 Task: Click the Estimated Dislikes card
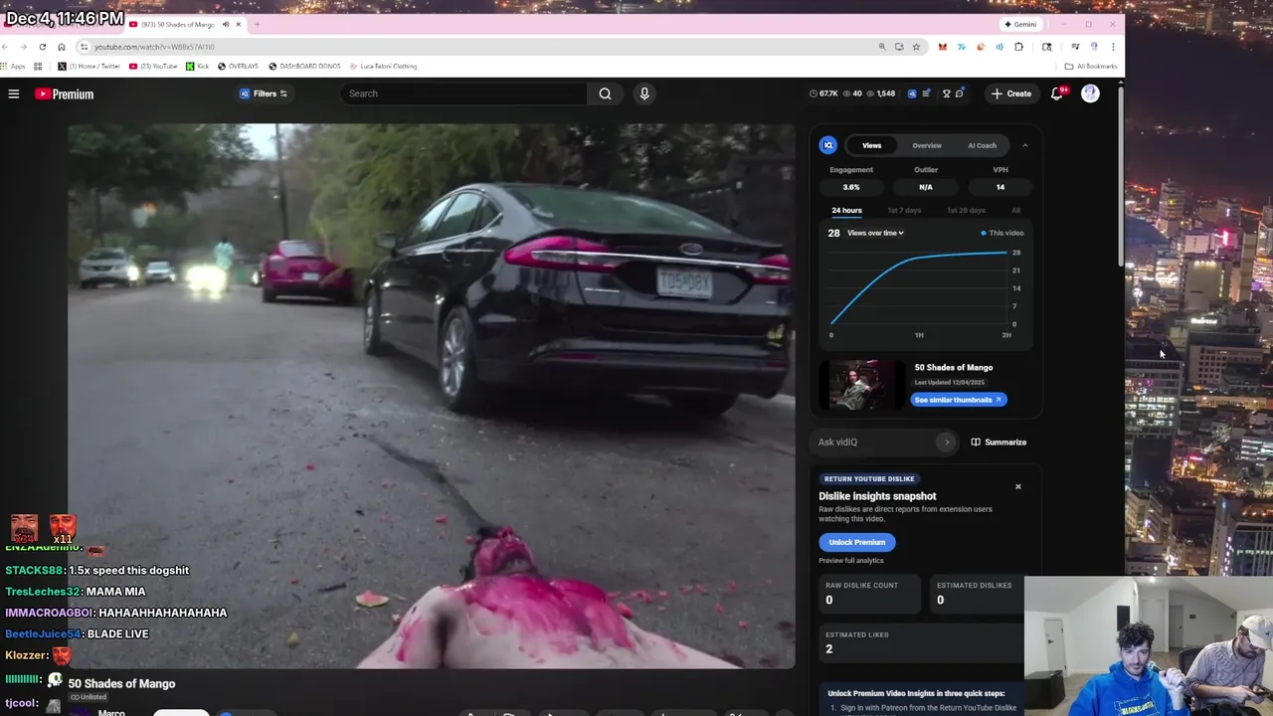(978, 593)
